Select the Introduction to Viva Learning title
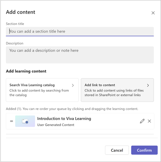161x162 pixels. point(64,119)
